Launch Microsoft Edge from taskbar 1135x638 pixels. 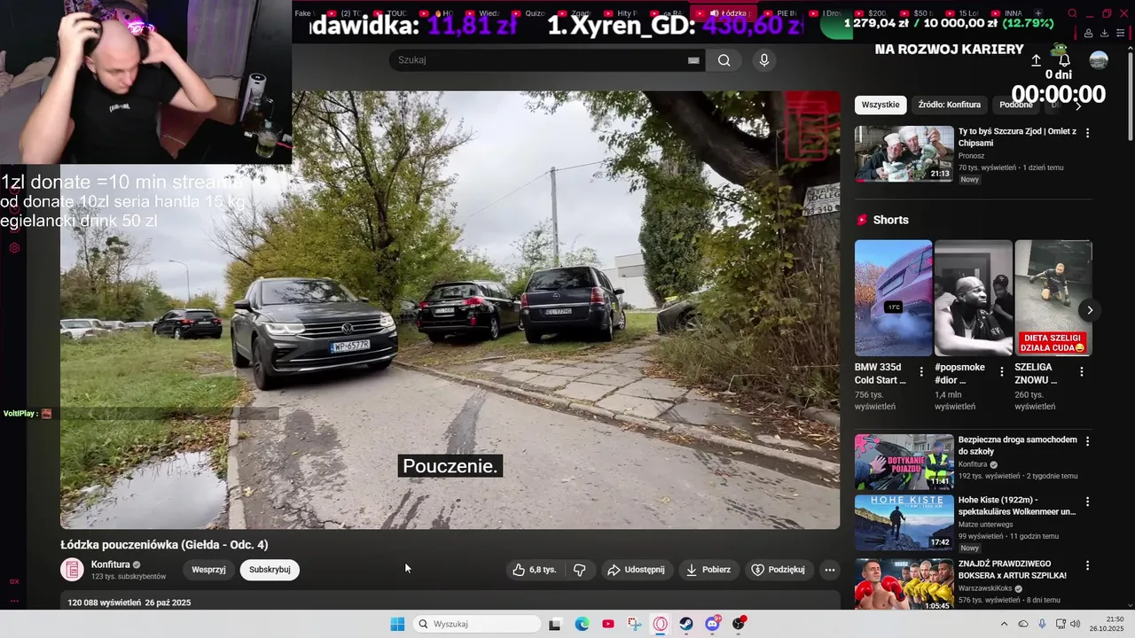click(x=582, y=624)
